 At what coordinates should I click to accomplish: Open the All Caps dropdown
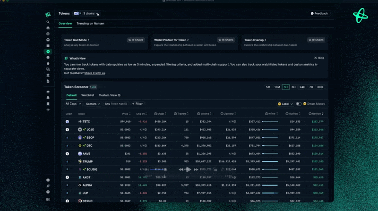(73, 104)
